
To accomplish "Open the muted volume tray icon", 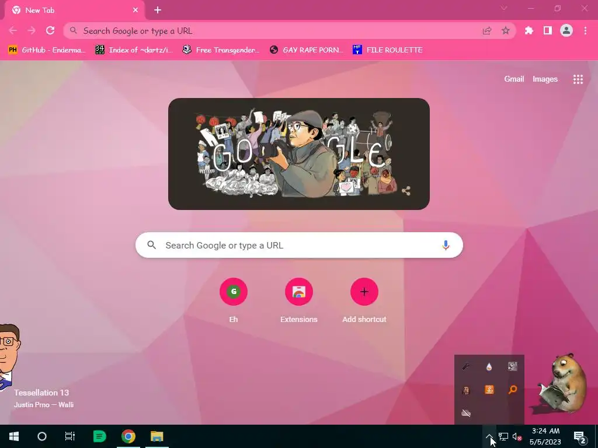I will coord(517,436).
